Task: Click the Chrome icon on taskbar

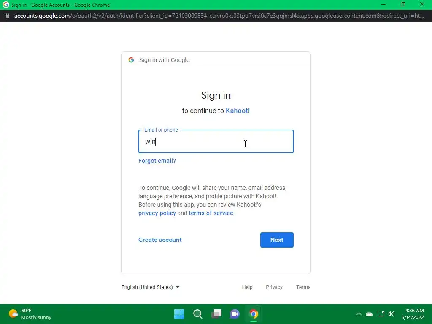Action: click(254, 314)
